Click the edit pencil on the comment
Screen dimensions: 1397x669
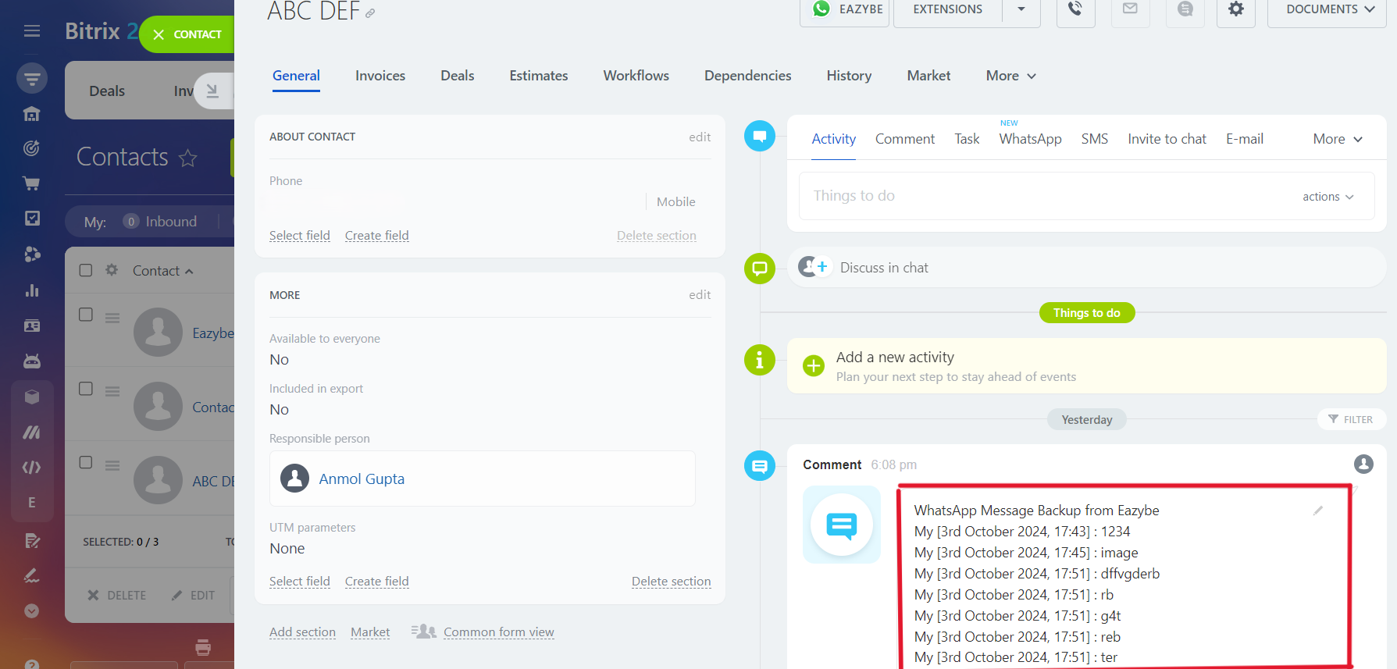[1318, 511]
